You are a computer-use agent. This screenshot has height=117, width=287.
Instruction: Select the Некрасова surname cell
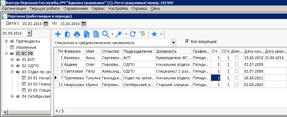[x=74, y=85]
